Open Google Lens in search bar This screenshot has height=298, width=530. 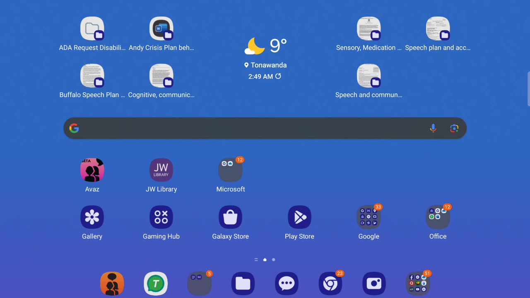click(454, 128)
